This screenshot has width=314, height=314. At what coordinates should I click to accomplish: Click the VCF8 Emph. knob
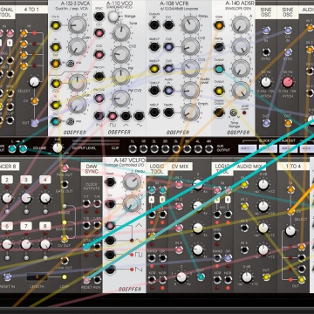190,113
